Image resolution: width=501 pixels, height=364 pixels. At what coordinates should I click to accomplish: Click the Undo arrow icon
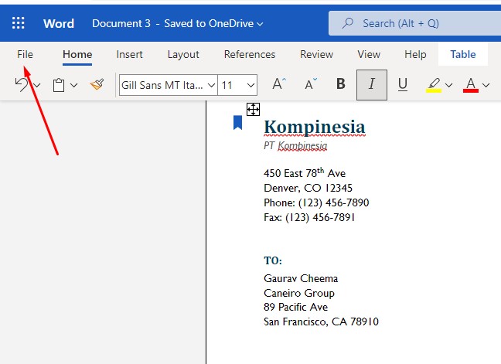pyautogui.click(x=22, y=85)
